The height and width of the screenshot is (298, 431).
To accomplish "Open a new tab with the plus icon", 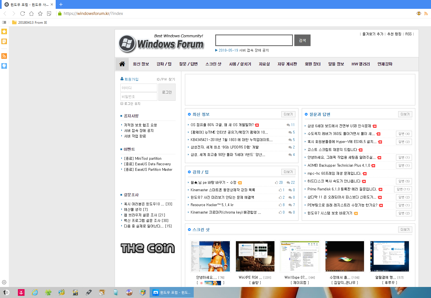I will coord(61,4).
